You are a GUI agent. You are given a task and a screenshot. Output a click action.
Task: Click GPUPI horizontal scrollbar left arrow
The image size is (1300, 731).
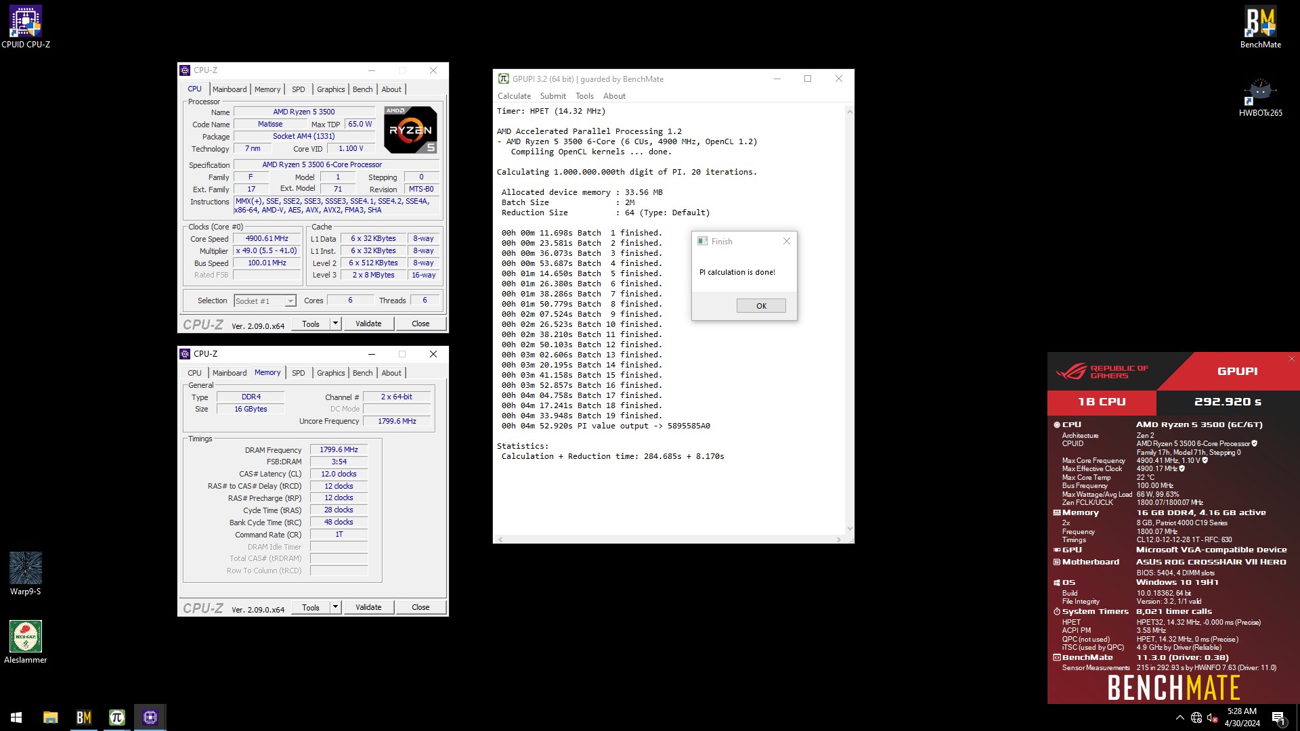(500, 539)
